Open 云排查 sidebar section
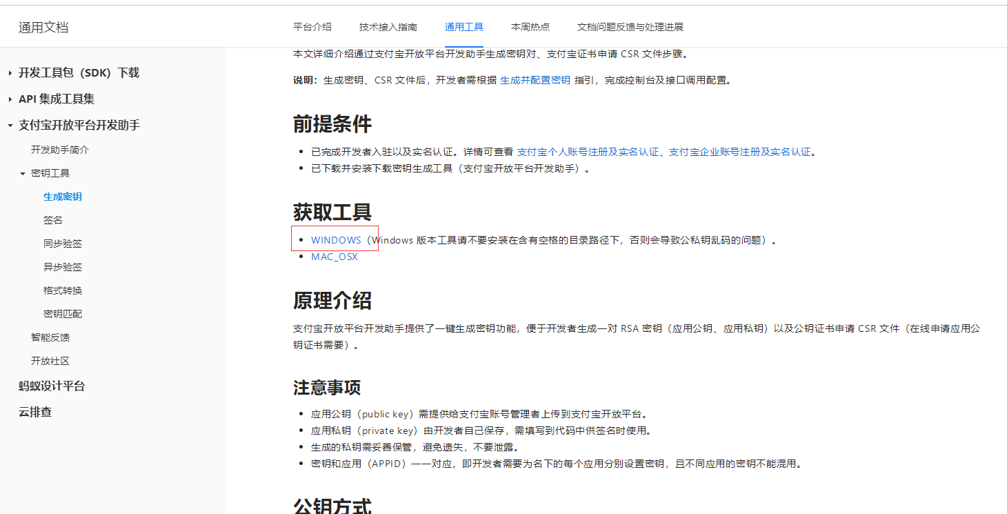1007x514 pixels. (35, 413)
